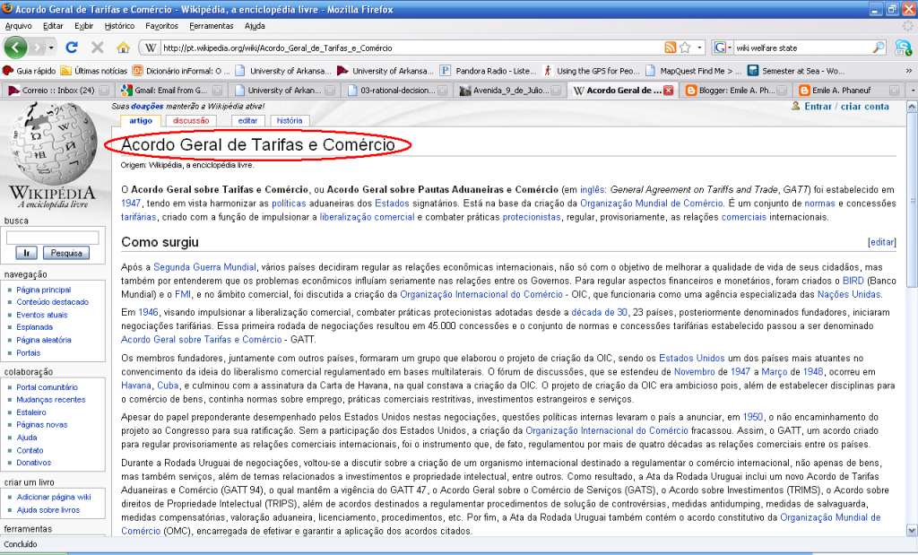Click the search magnifier icon in search box
Image resolution: width=918 pixels, height=555 pixels.
[x=879, y=47]
